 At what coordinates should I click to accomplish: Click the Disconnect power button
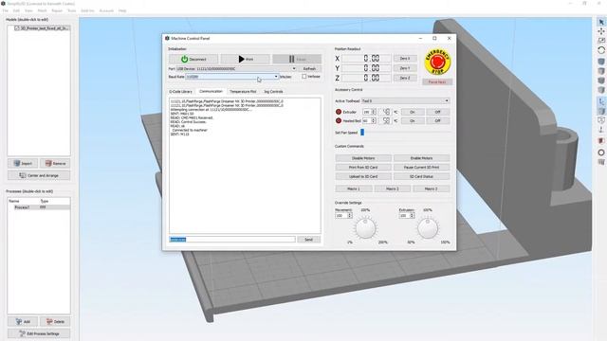point(193,59)
